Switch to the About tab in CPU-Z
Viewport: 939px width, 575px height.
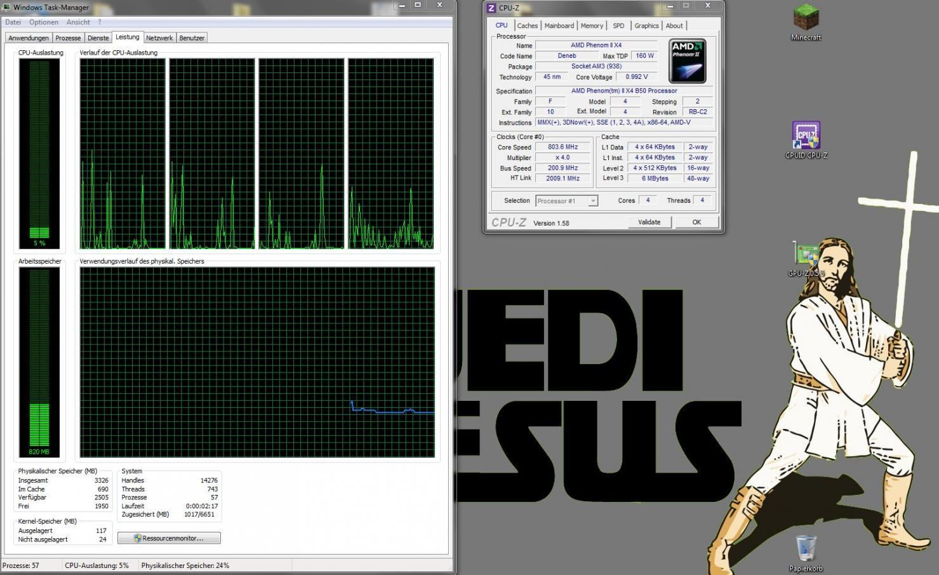click(674, 26)
